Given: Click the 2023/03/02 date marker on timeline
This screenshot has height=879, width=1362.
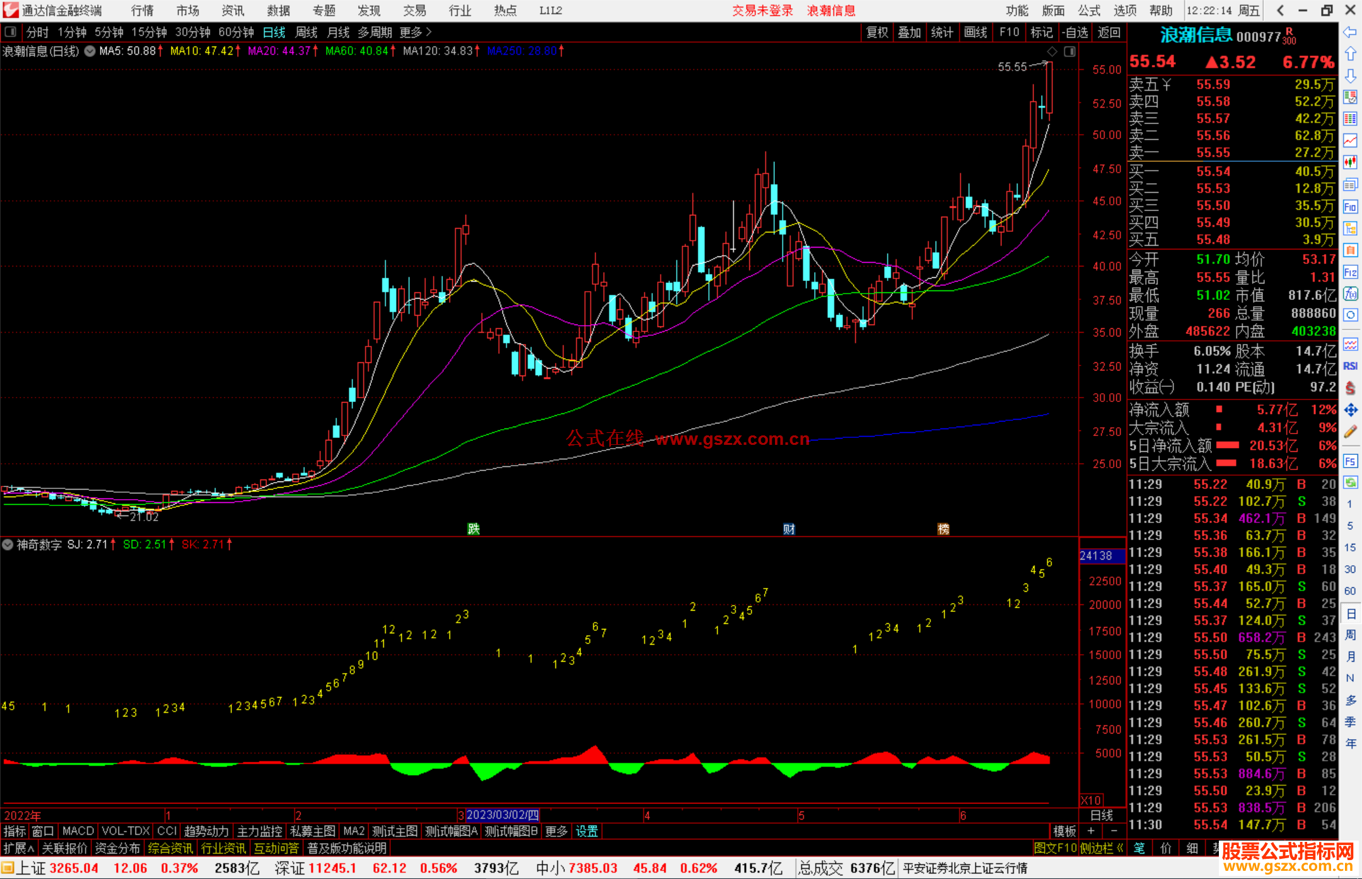Looking at the screenshot, I should [502, 815].
